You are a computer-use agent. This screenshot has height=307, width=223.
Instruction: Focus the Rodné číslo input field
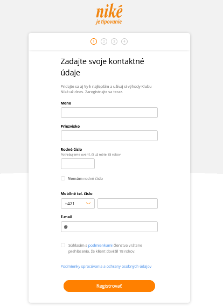click(x=78, y=164)
